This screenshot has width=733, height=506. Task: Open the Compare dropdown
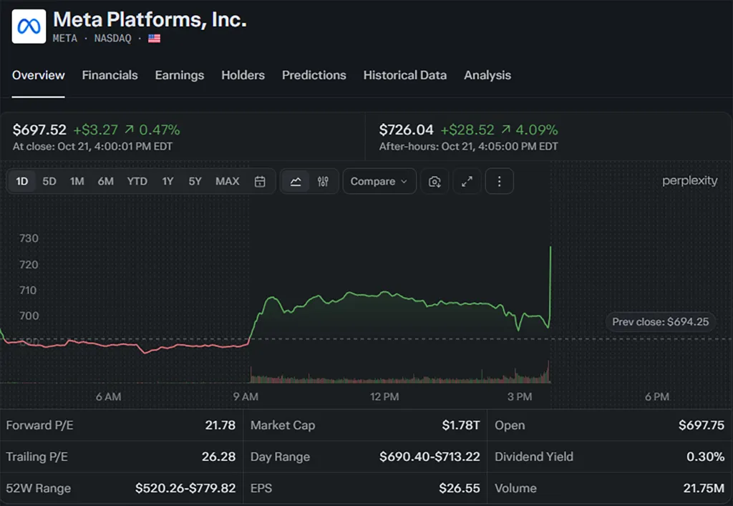tap(379, 181)
